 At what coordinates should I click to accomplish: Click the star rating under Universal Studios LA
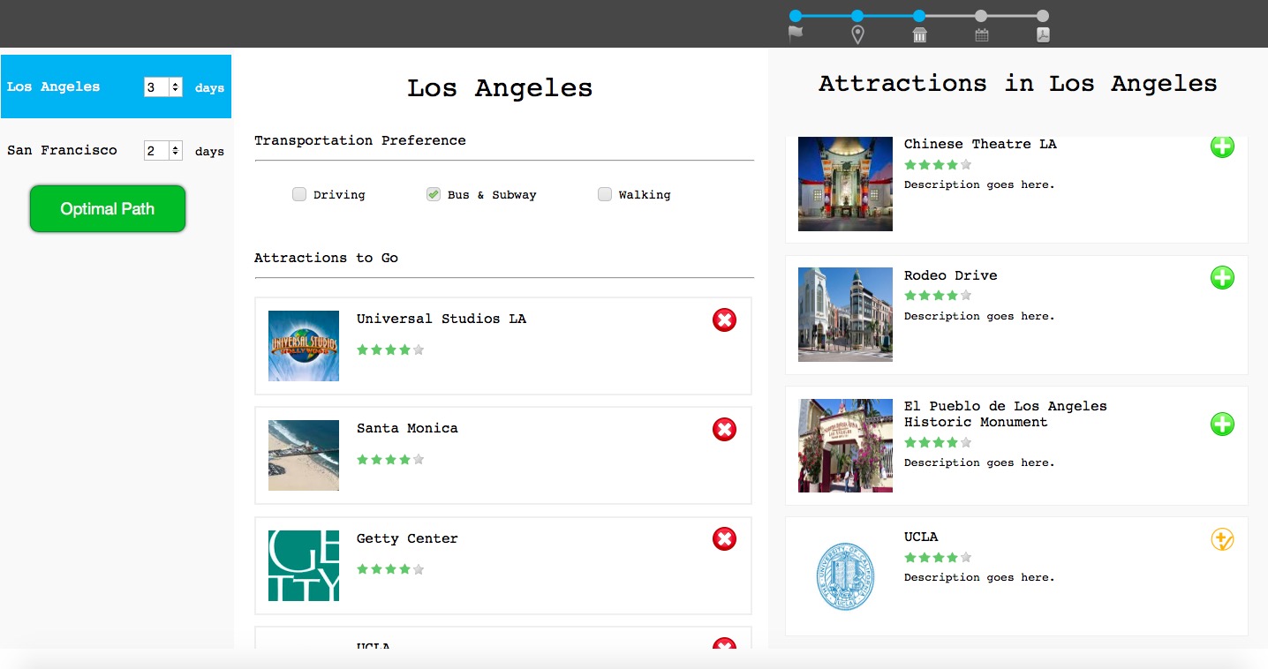[390, 350]
